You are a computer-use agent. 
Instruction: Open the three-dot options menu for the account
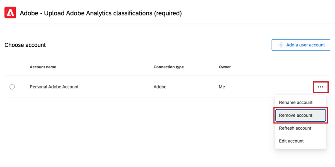[x=320, y=87]
